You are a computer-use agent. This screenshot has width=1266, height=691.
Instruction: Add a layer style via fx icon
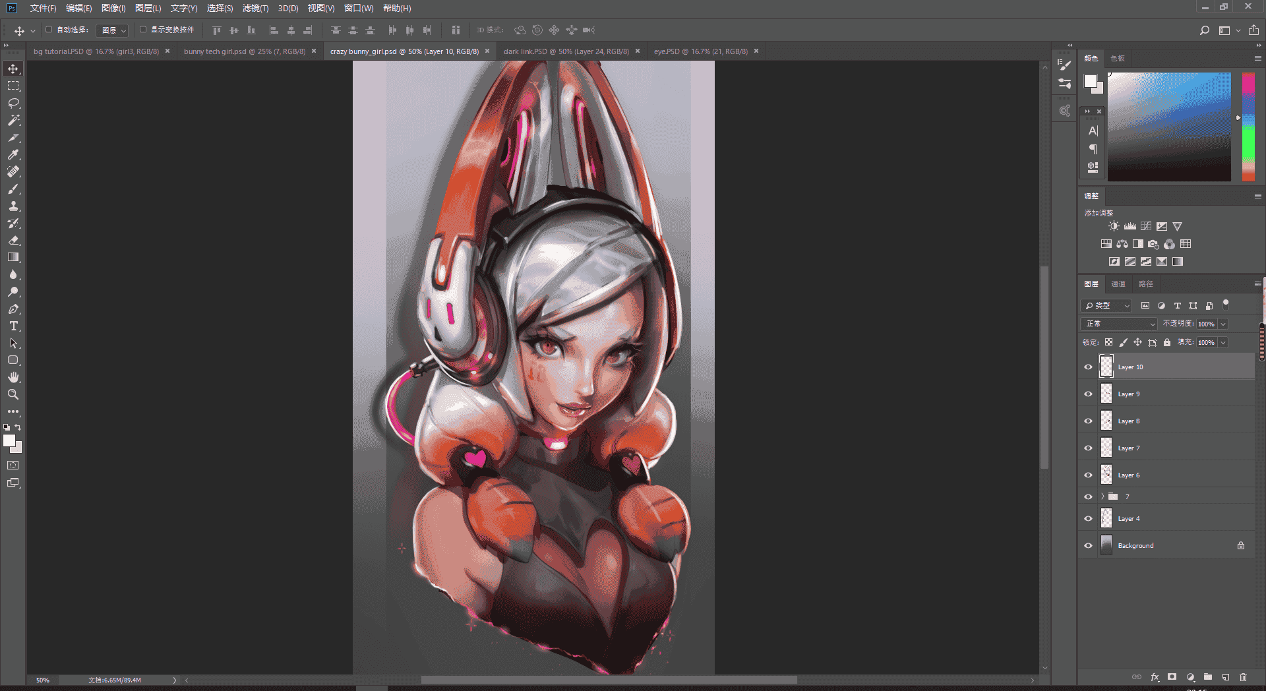1155,677
